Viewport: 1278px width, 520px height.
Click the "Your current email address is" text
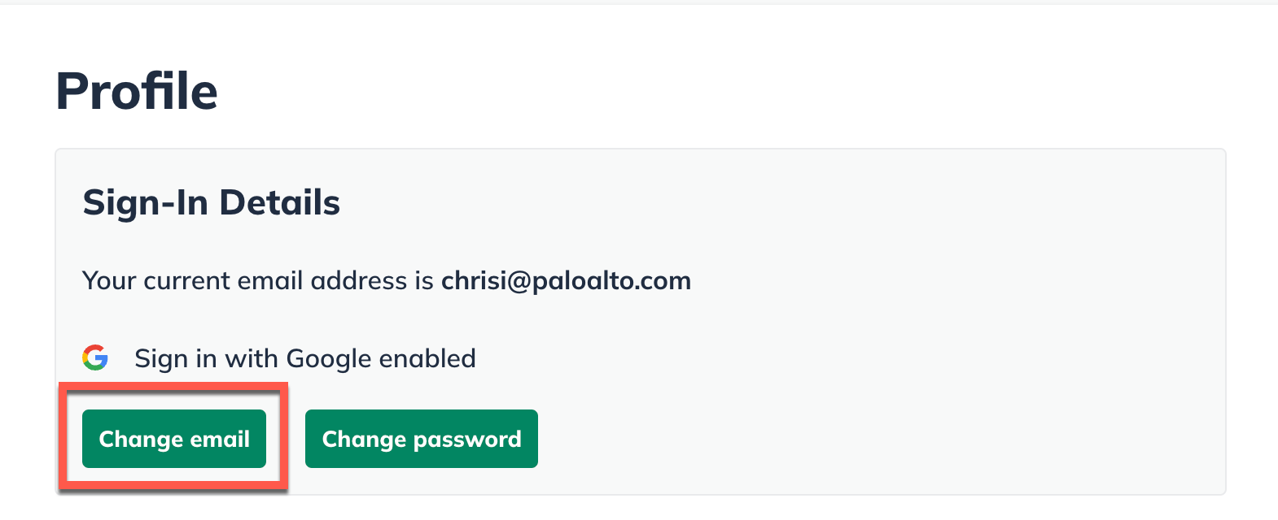pyautogui.click(x=258, y=281)
